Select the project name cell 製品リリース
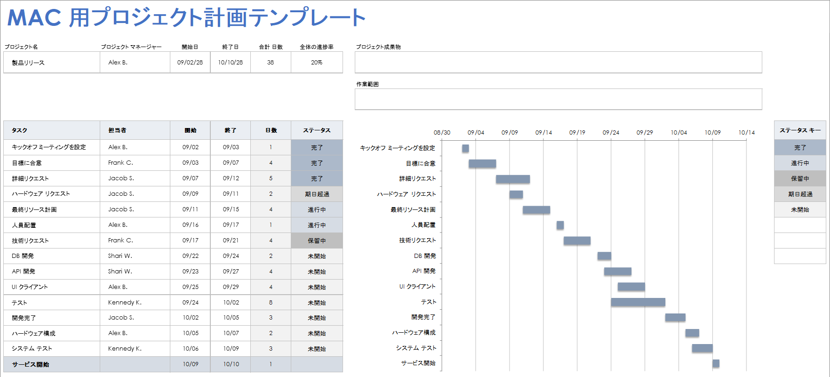The height and width of the screenshot is (377, 830). click(x=52, y=62)
